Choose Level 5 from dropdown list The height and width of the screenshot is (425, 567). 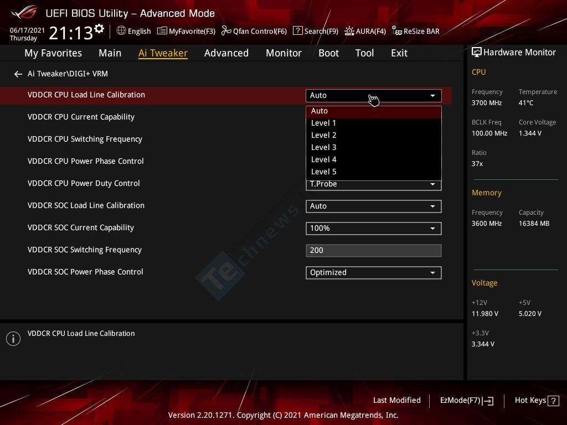[x=374, y=172]
